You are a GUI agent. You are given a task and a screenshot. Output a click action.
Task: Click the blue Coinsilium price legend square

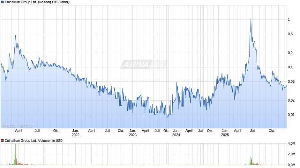coord(2,2)
